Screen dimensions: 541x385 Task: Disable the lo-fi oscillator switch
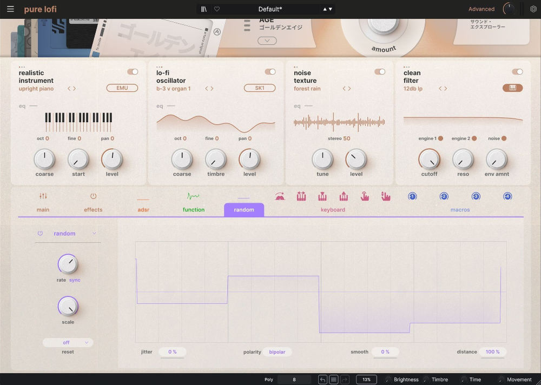click(x=270, y=72)
